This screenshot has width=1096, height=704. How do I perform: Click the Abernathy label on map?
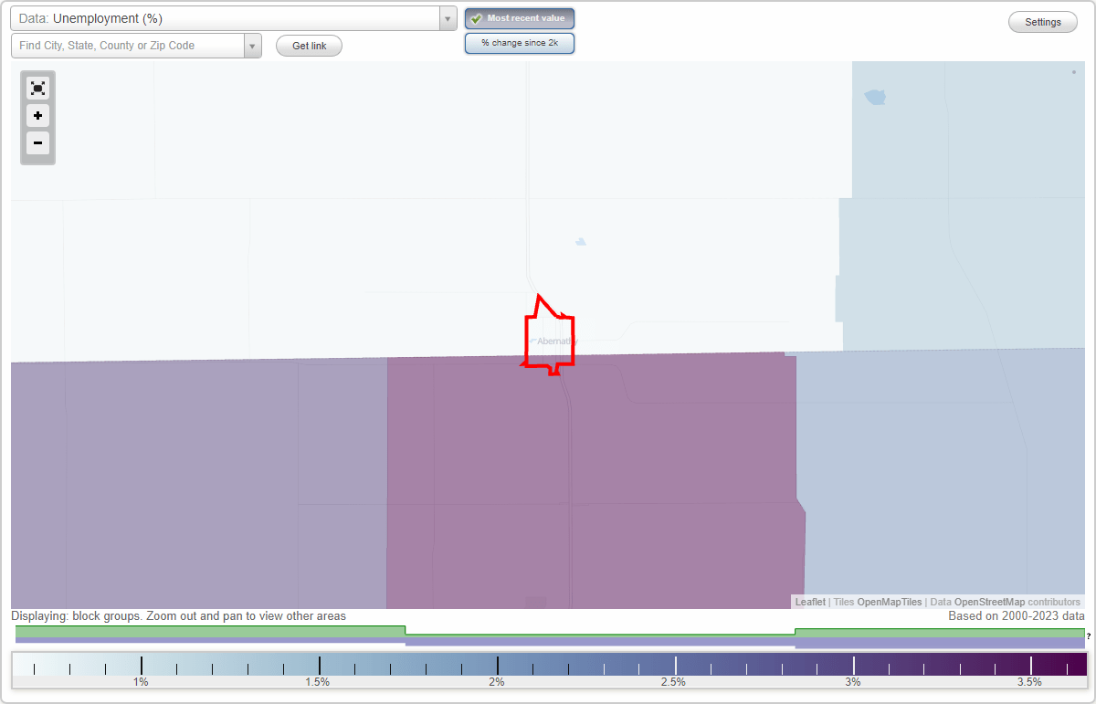(557, 341)
